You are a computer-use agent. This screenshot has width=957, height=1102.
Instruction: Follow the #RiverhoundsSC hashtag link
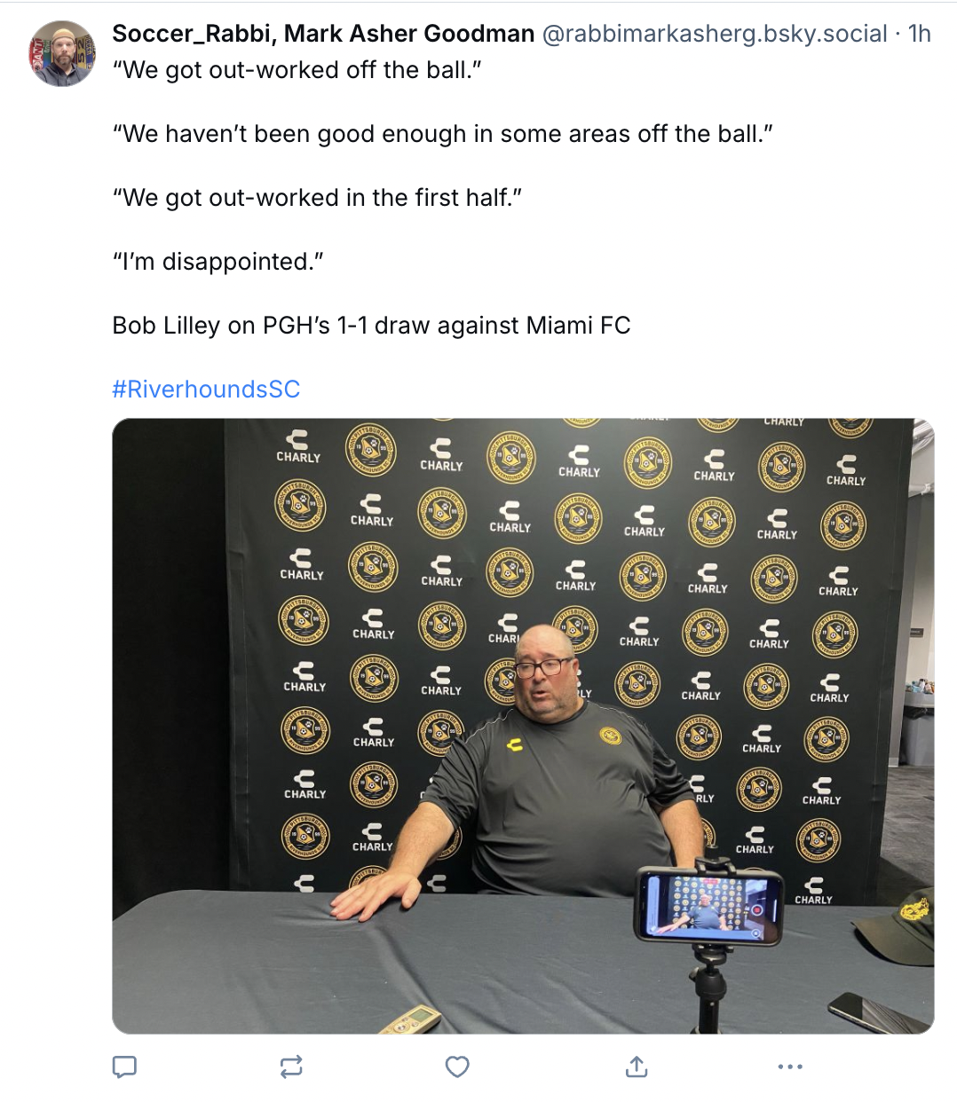206,389
